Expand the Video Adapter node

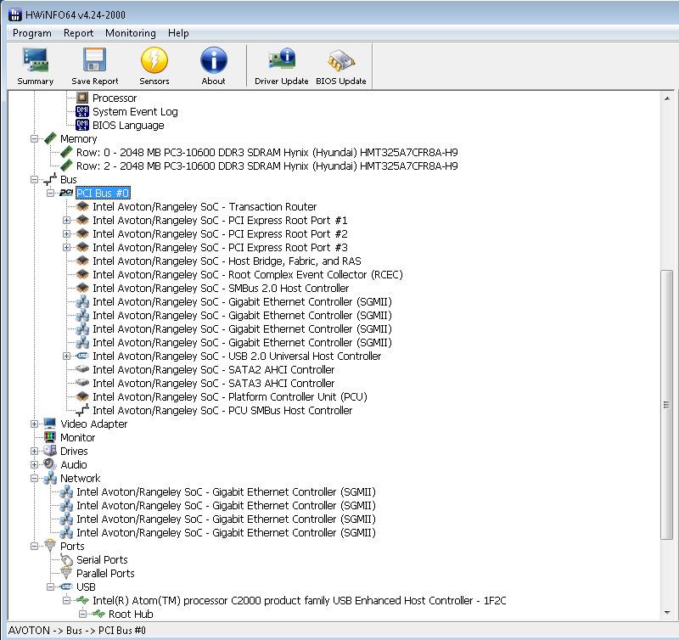click(x=35, y=424)
